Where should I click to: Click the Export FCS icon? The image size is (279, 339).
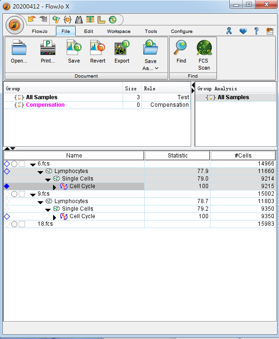(122, 47)
